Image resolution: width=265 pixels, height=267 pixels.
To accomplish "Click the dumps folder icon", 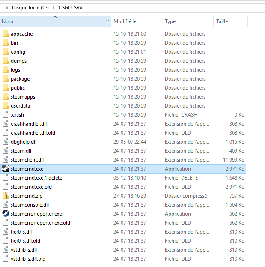I will click(x=6, y=60).
